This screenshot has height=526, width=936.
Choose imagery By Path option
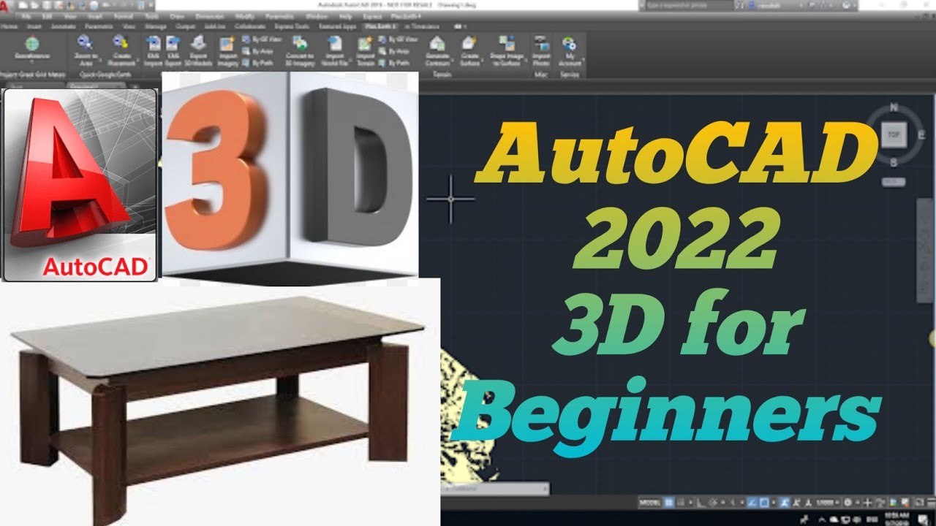coord(257,63)
